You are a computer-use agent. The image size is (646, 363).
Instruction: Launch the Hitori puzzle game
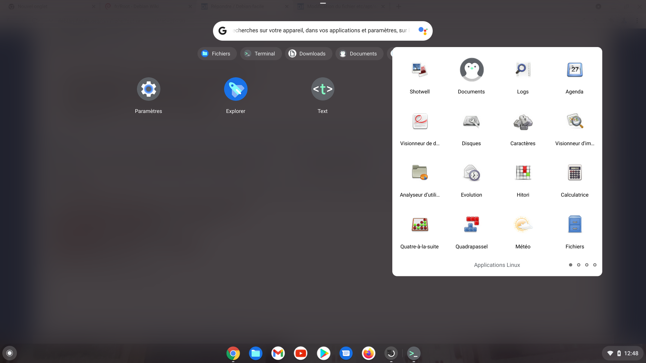coord(523,173)
